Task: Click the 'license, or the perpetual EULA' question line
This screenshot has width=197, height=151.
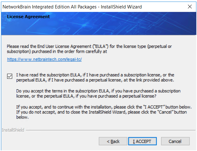Action: 86,96
